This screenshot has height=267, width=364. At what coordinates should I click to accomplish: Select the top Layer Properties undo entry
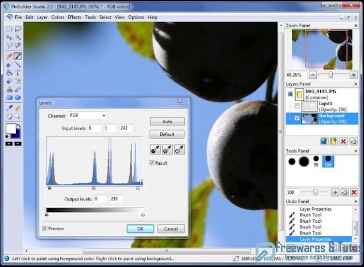click(x=315, y=209)
